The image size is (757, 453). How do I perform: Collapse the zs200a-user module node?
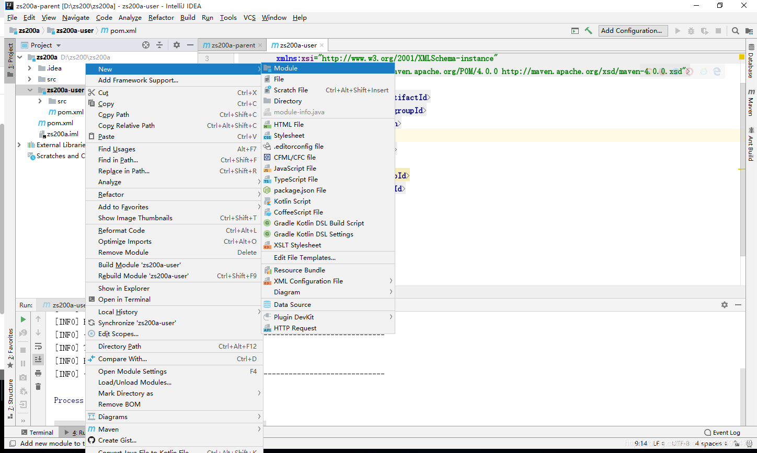(x=30, y=90)
